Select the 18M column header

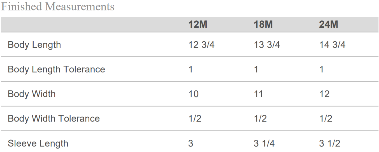[263, 25]
